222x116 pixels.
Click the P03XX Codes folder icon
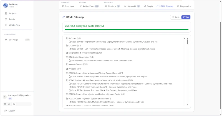pyautogui.click(x=67, y=99)
